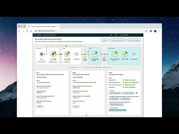179x134 pixels.
Task: Click the SaaS apps cloud icon
Action: (x=76, y=54)
